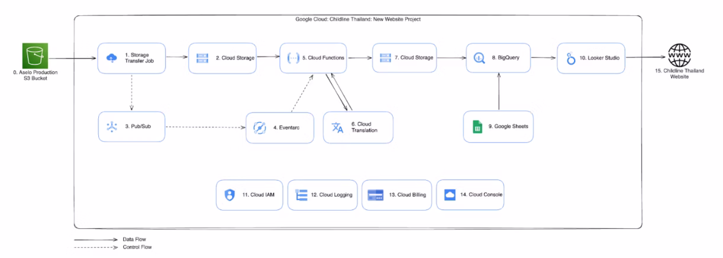Click the '6. Cloud Translation' label

pos(364,127)
